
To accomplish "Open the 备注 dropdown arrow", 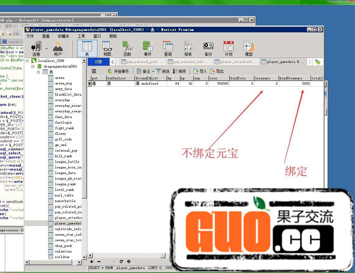I will (153, 72).
